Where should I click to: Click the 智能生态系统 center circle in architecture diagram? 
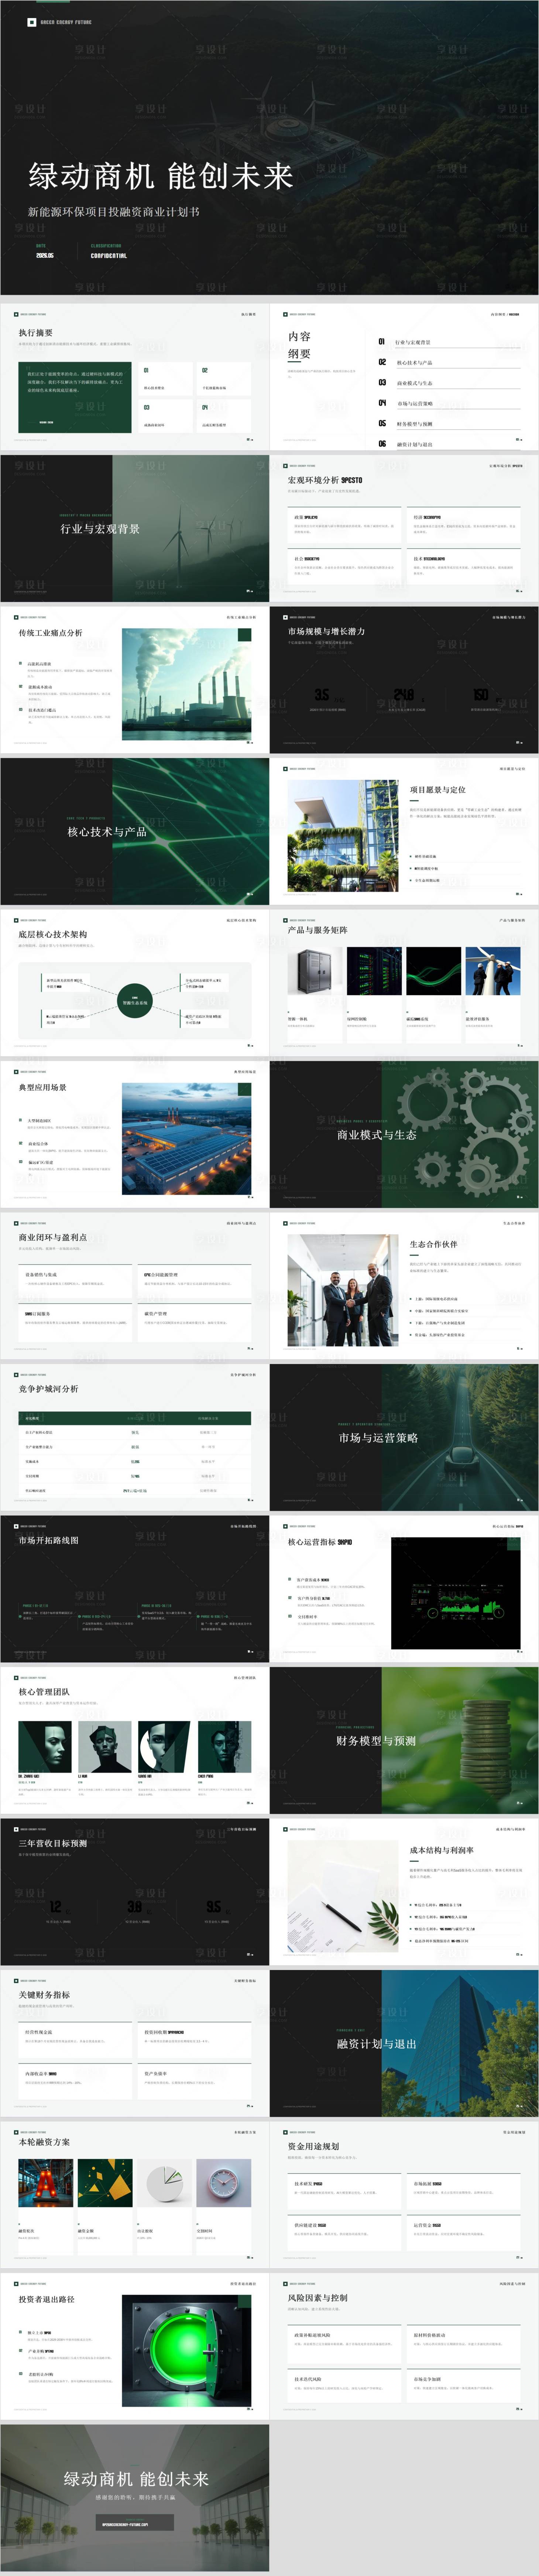pyautogui.click(x=135, y=1001)
